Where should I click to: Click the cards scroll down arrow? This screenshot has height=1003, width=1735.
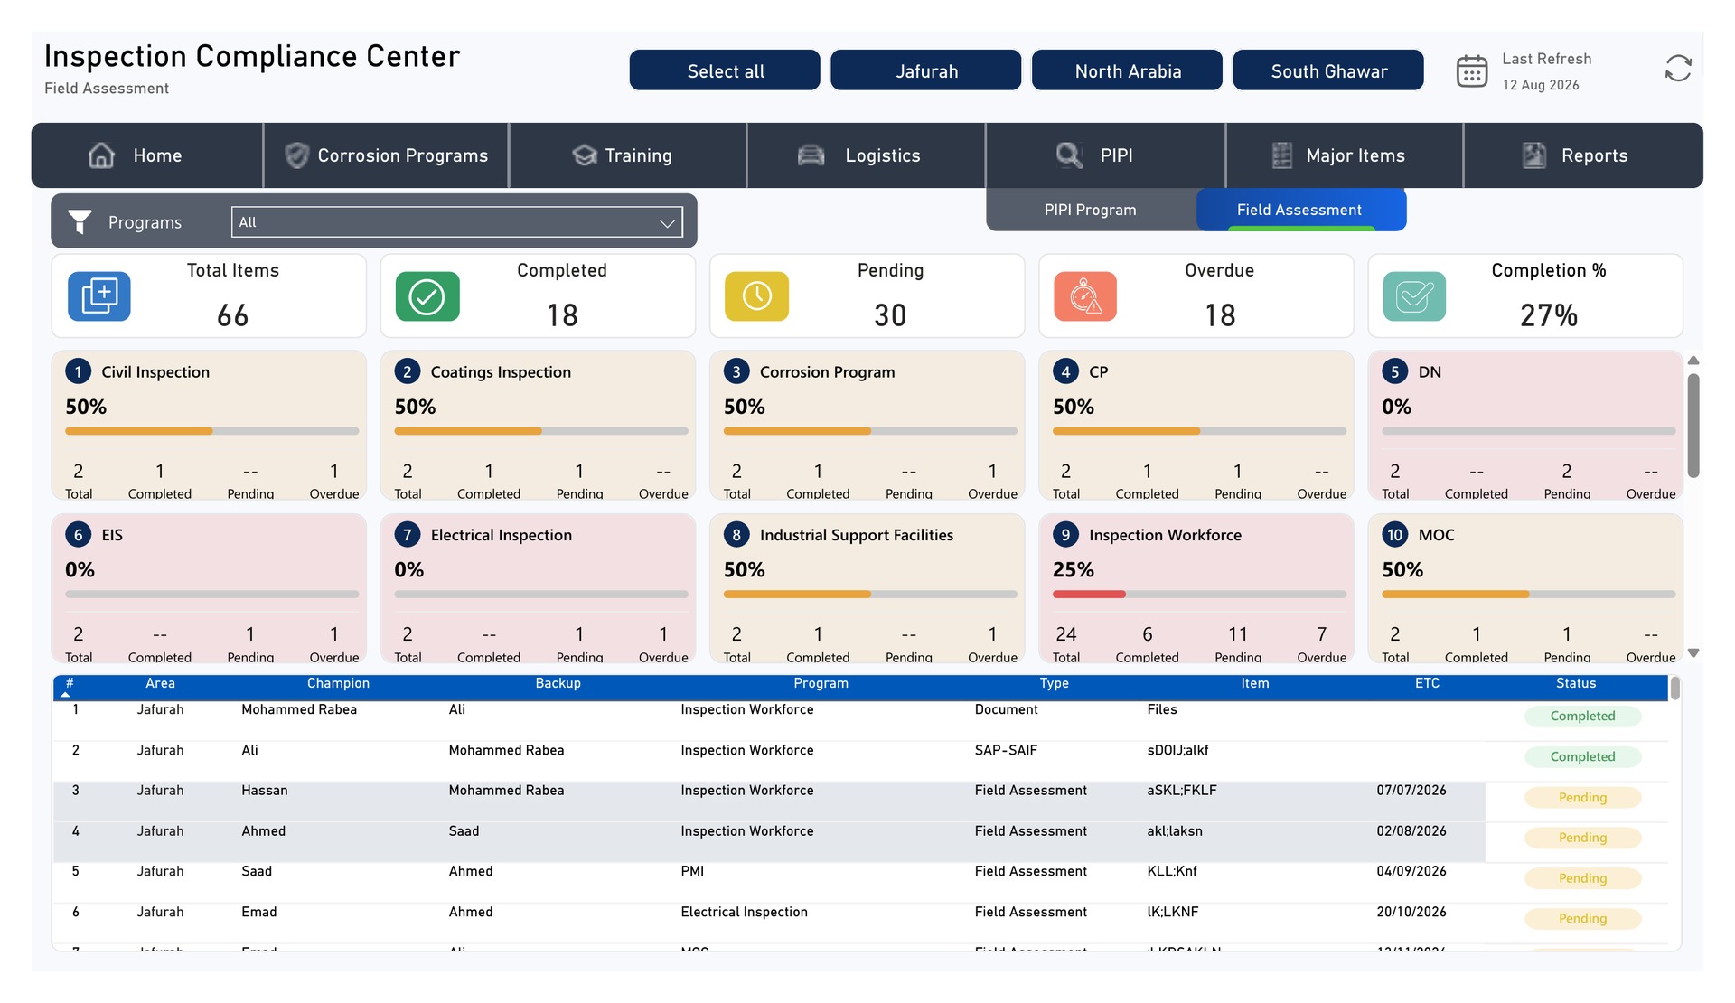point(1693,652)
